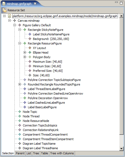
Task: Click the scrollbar down arrow
Action: pyautogui.click(x=122, y=149)
